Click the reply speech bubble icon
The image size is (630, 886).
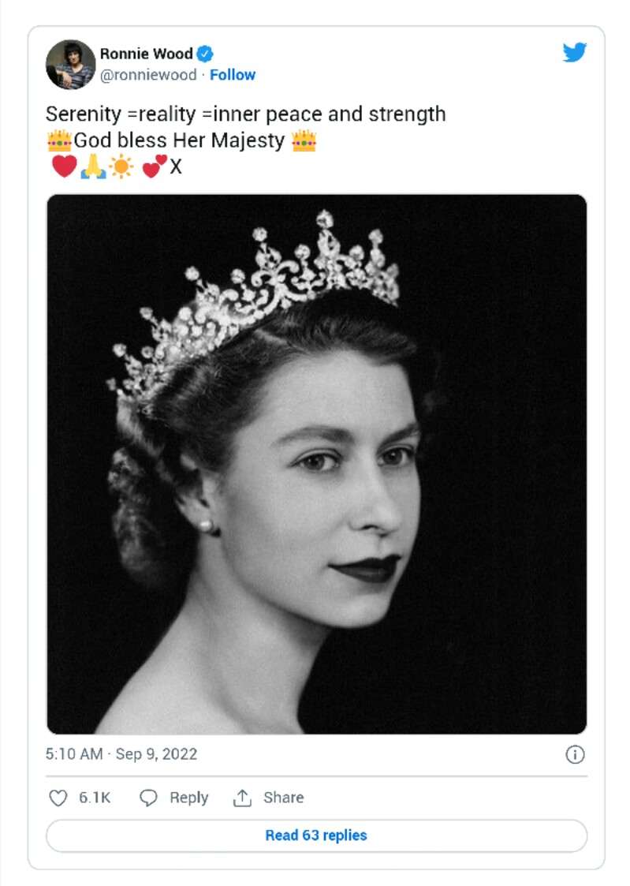point(148,798)
